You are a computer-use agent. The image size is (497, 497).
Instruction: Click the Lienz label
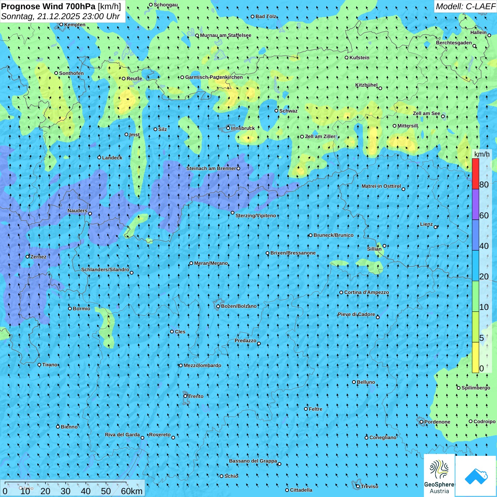click(x=426, y=224)
